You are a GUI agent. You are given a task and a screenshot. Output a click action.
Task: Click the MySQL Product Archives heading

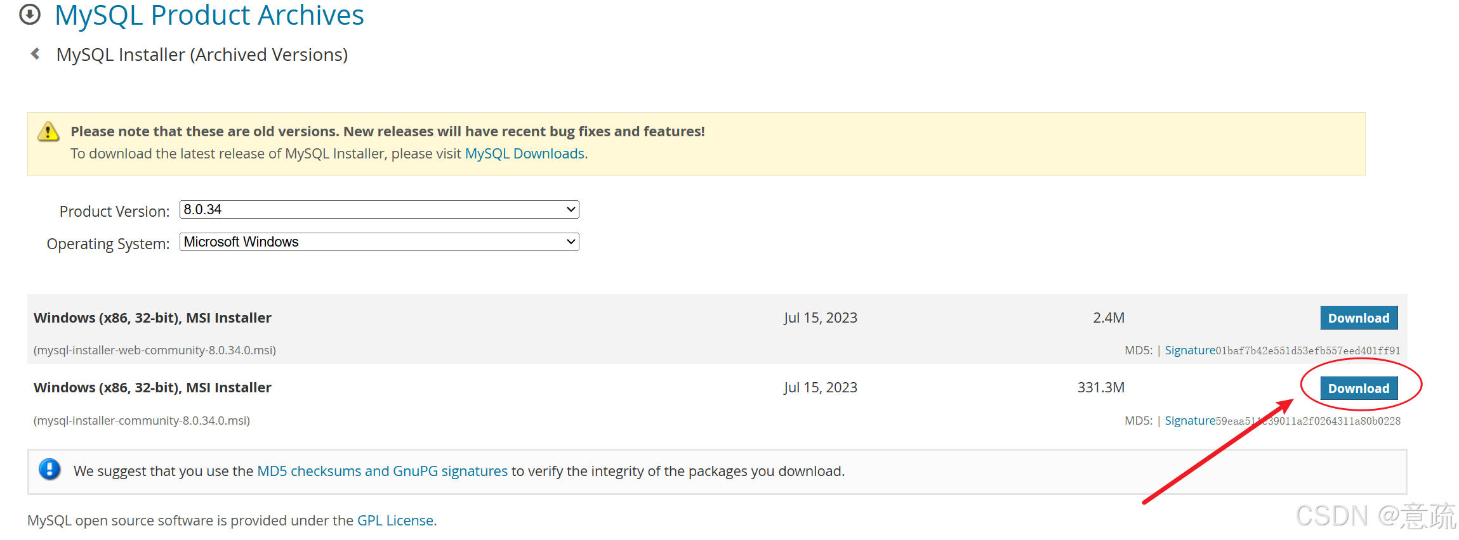point(209,15)
